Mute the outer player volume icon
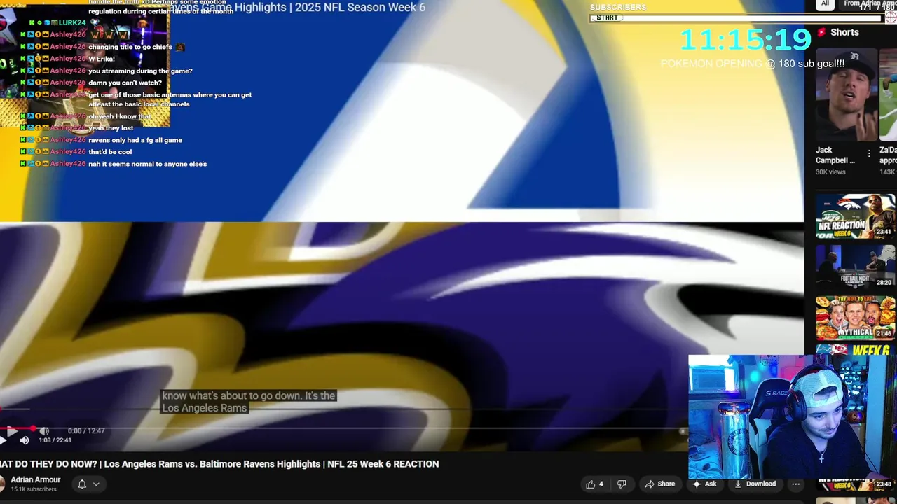Screen dimensions: 897x504 tap(25, 440)
